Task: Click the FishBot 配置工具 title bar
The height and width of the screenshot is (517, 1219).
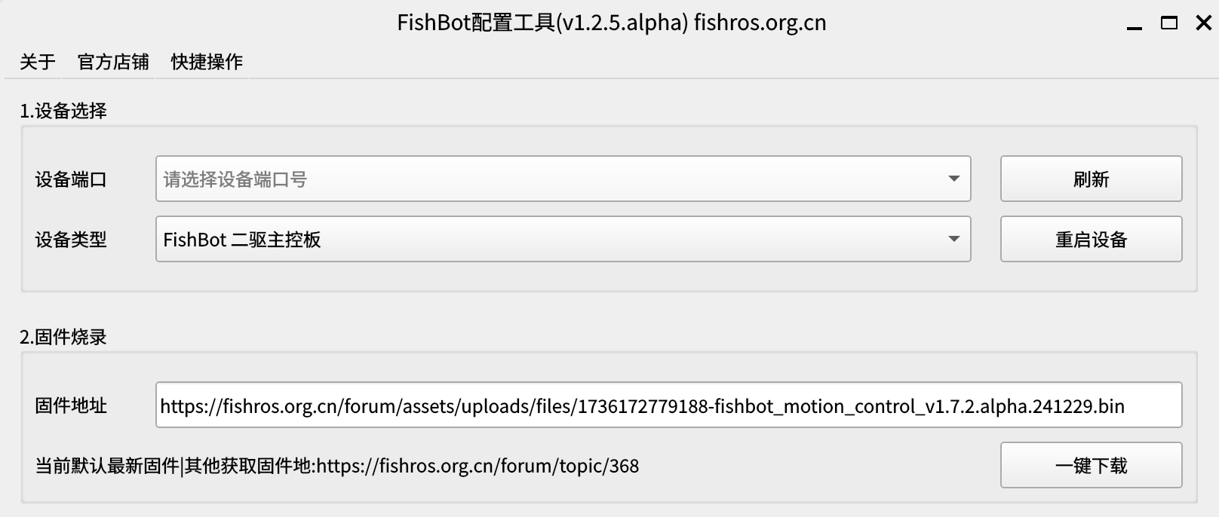Action: click(609, 23)
